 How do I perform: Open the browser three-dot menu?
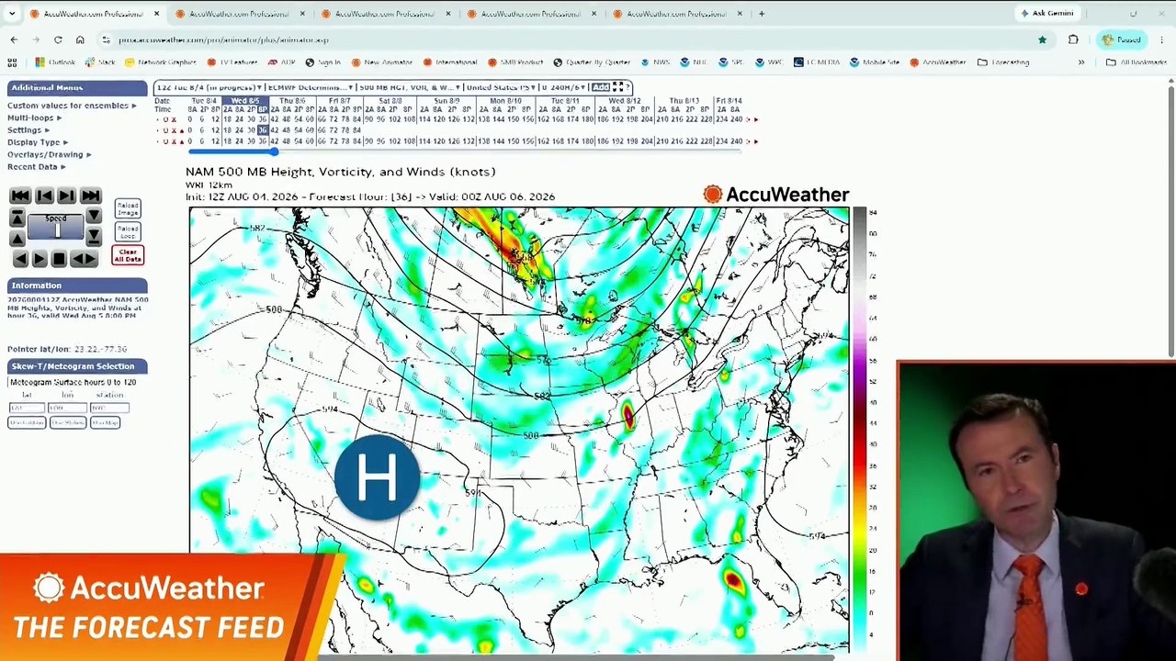pos(1162,39)
